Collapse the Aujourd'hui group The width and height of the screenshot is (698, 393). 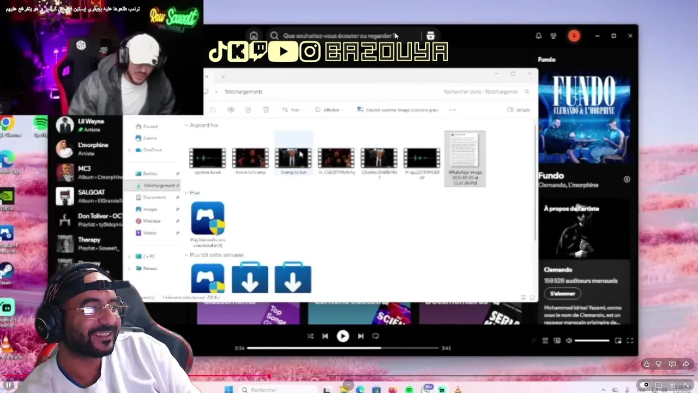[x=186, y=126]
